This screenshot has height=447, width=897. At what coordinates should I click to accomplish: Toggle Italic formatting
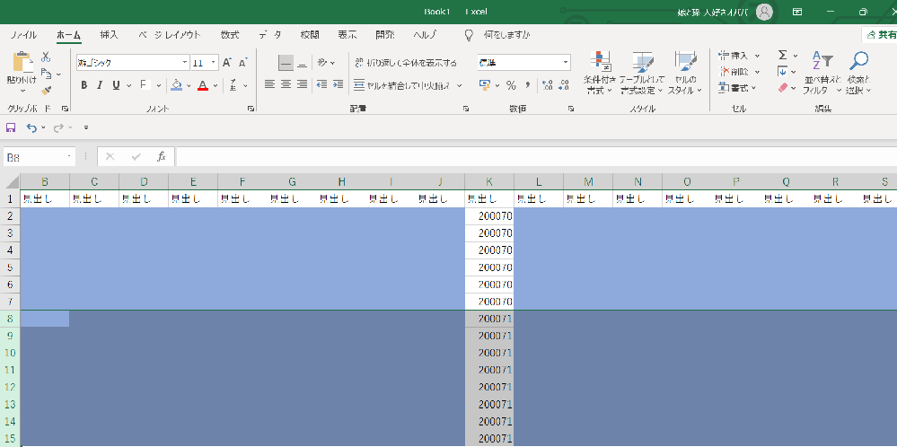tap(100, 85)
